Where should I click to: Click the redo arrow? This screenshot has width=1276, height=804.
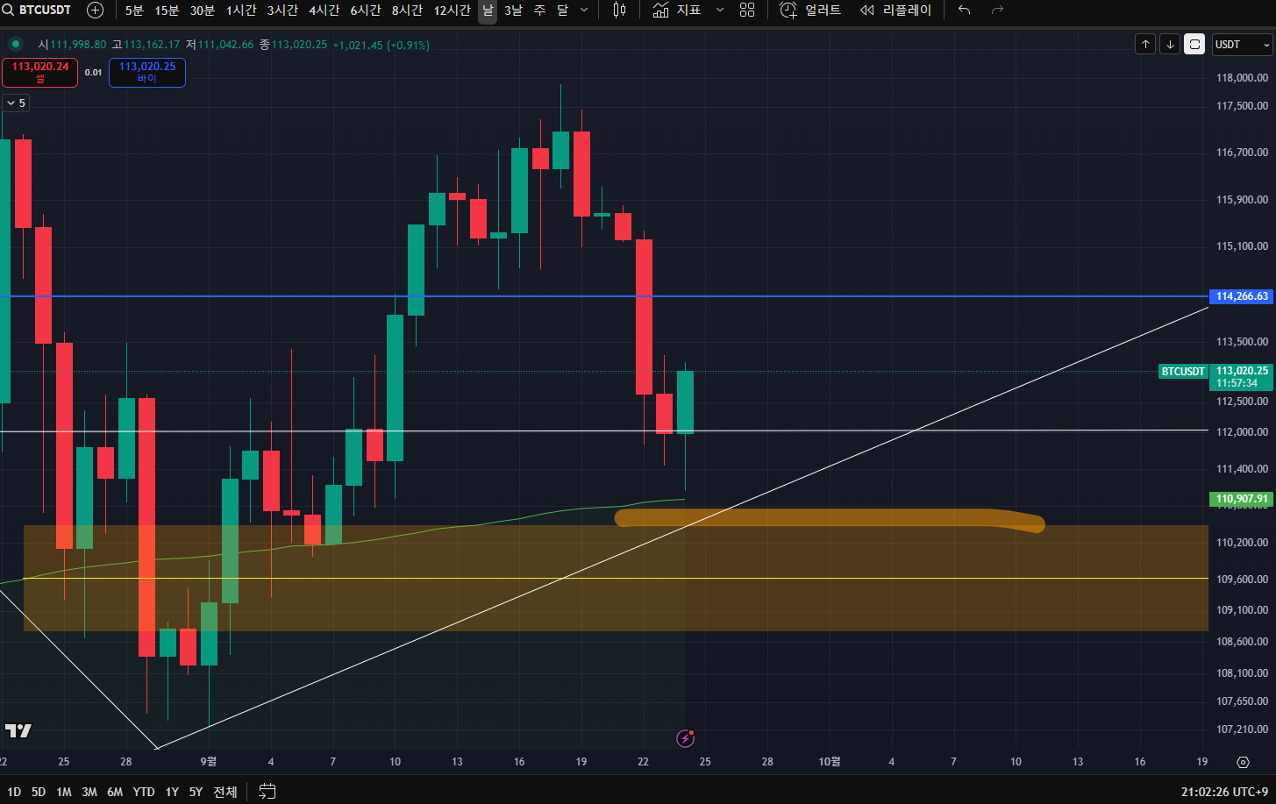pos(997,11)
